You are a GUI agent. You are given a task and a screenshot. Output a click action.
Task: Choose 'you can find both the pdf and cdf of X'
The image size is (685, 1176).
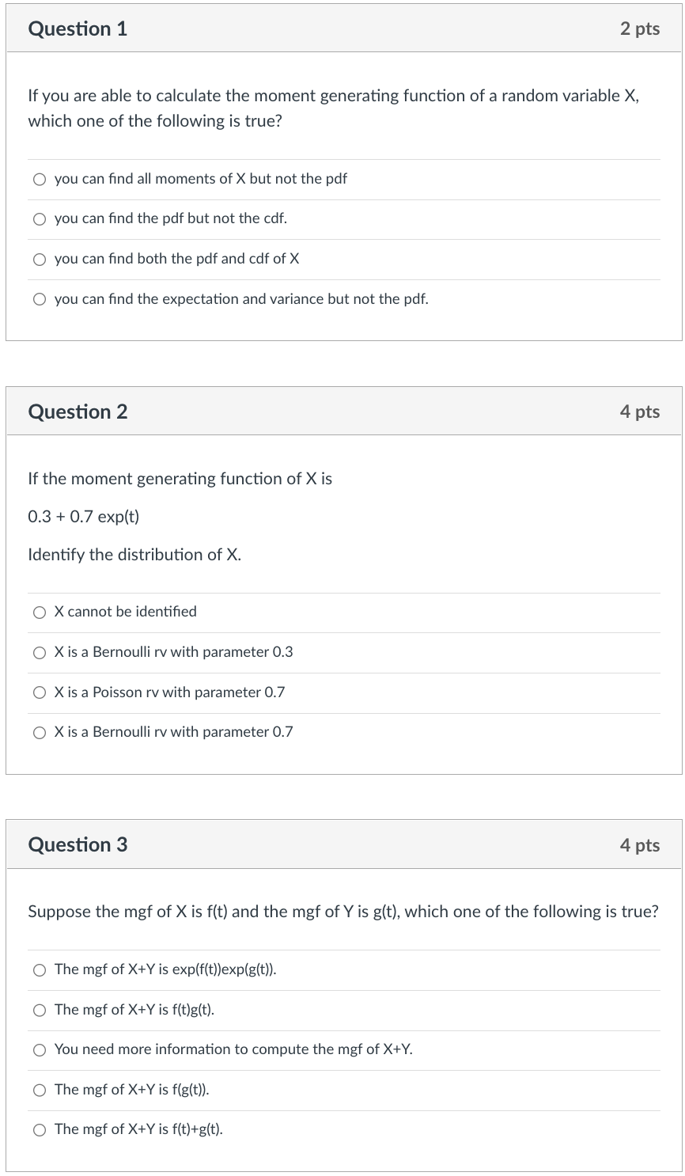[39, 259]
